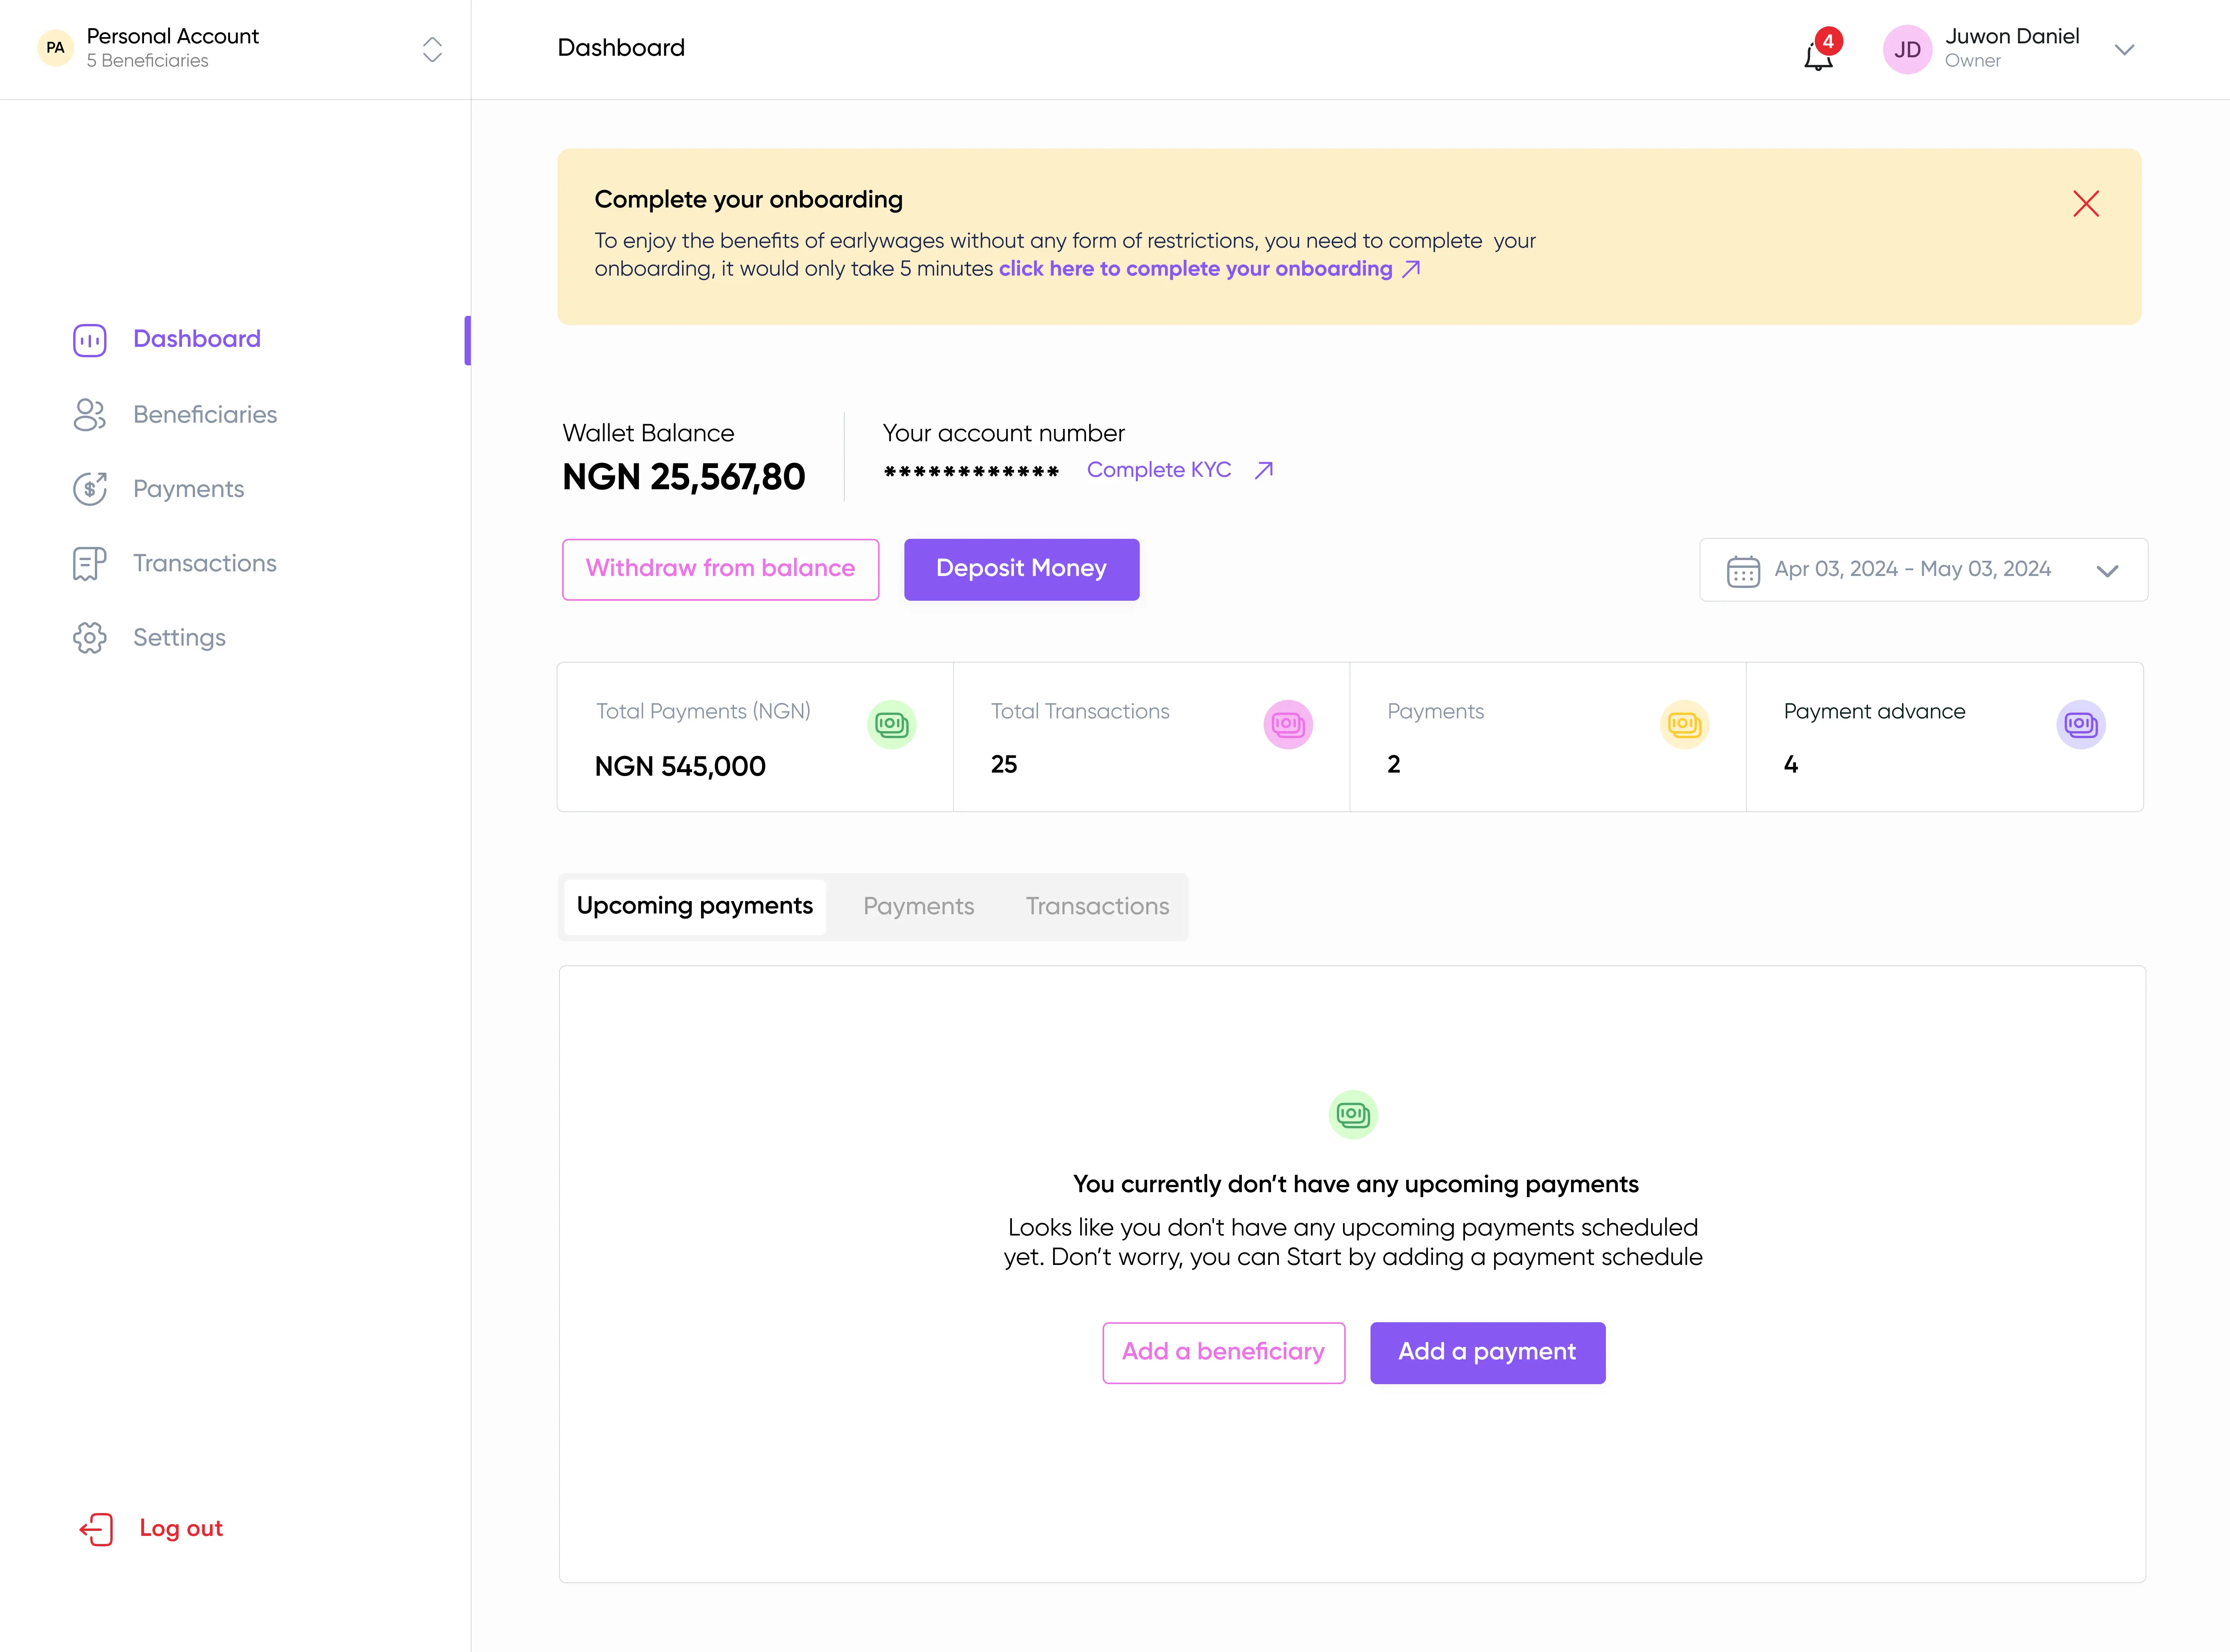
Task: Click the 5 Beneficiaries subtitle
Action: click(x=148, y=61)
